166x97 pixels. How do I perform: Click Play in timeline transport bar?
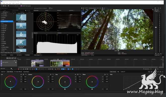[24, 69]
